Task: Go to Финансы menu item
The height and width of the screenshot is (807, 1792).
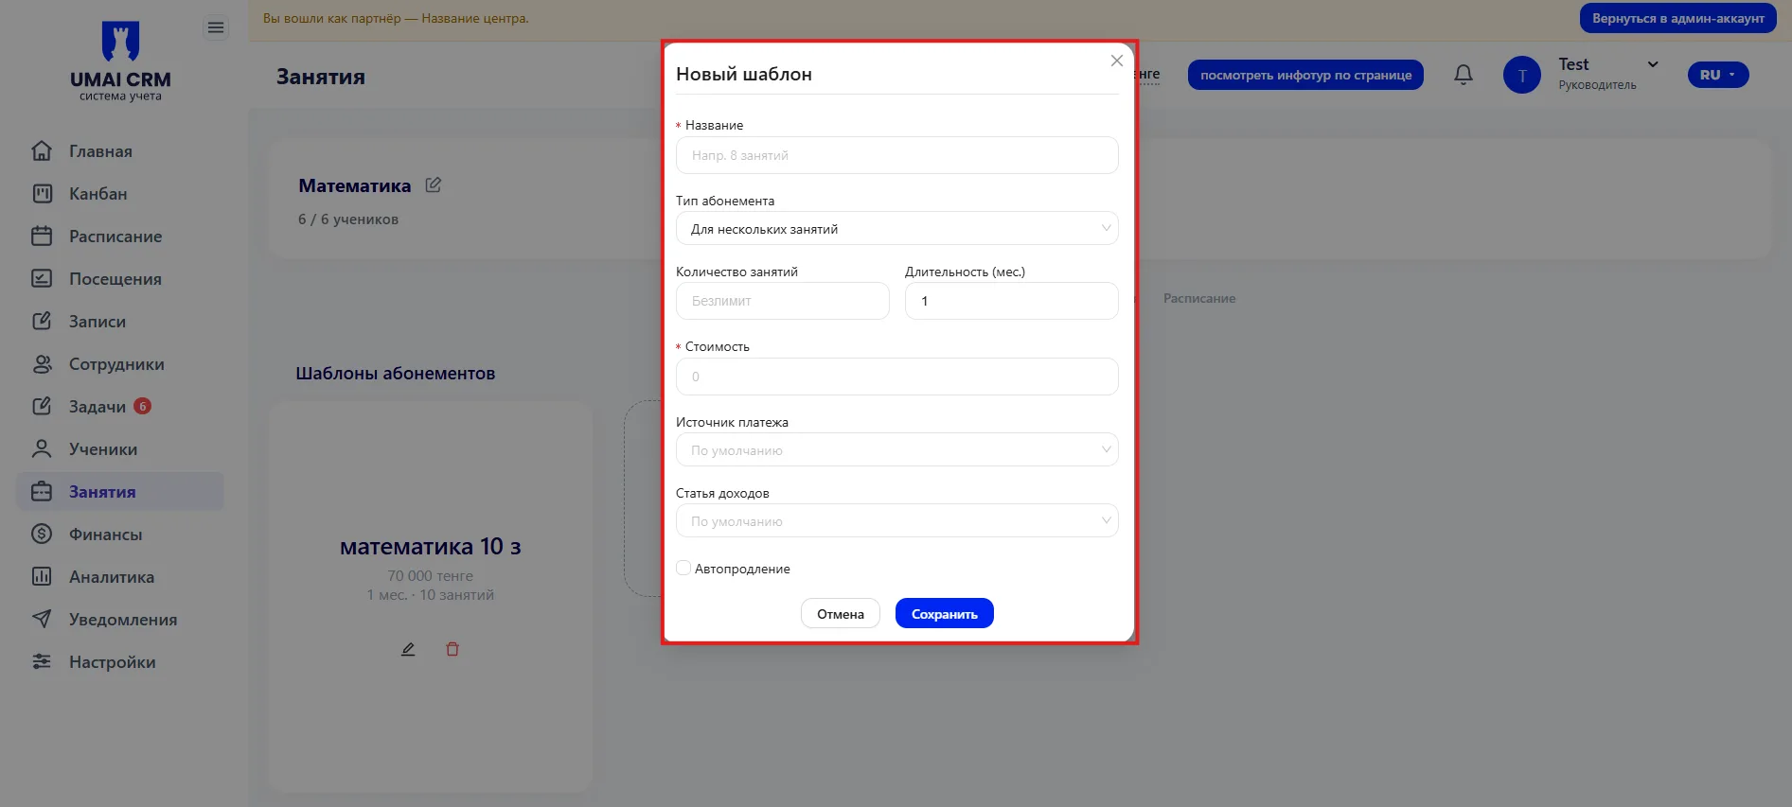Action: tap(106, 535)
